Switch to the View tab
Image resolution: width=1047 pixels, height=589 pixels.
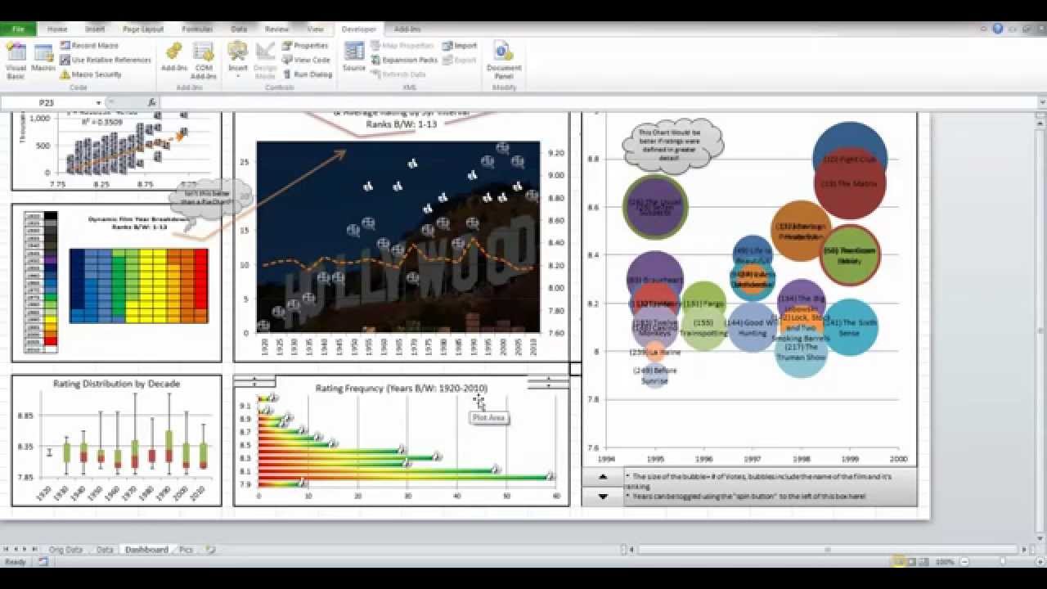[x=315, y=29]
